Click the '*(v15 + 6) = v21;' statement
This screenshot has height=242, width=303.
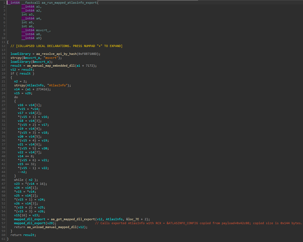click(x=33, y=160)
